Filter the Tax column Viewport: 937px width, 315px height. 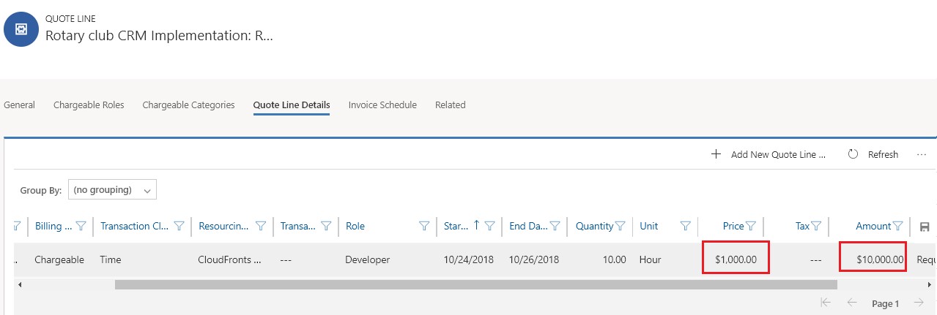pos(815,227)
